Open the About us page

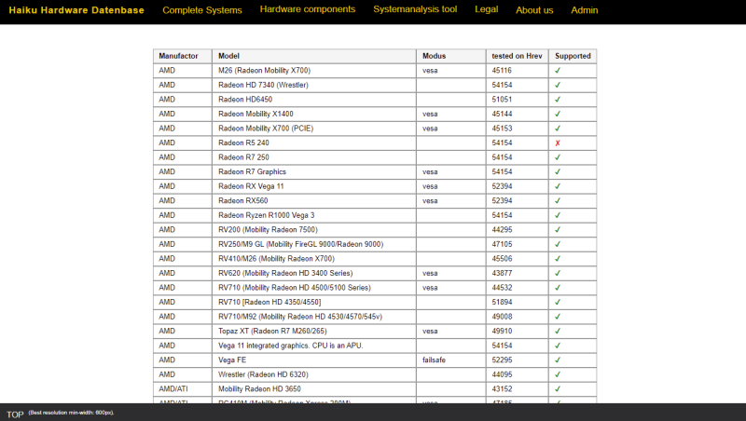[x=534, y=10]
